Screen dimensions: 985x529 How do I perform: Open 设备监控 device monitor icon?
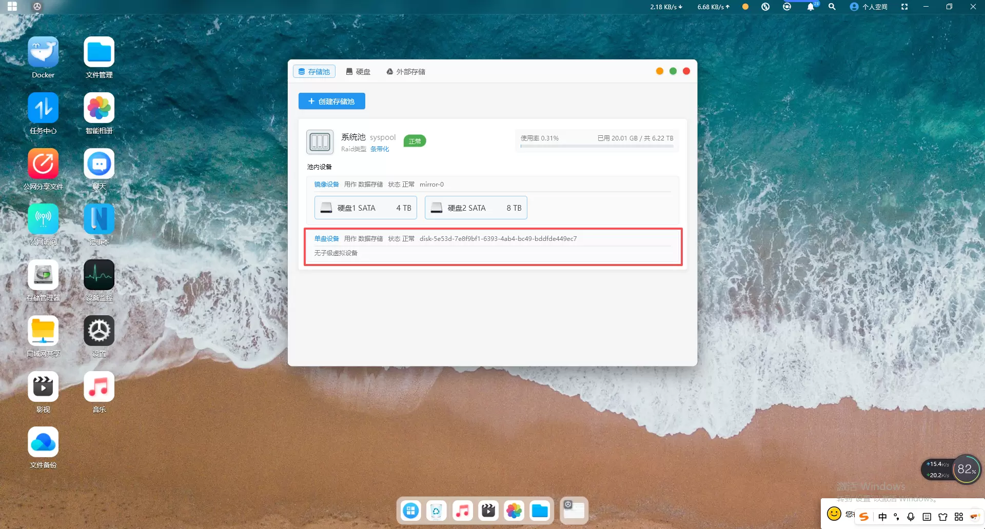pyautogui.click(x=99, y=276)
